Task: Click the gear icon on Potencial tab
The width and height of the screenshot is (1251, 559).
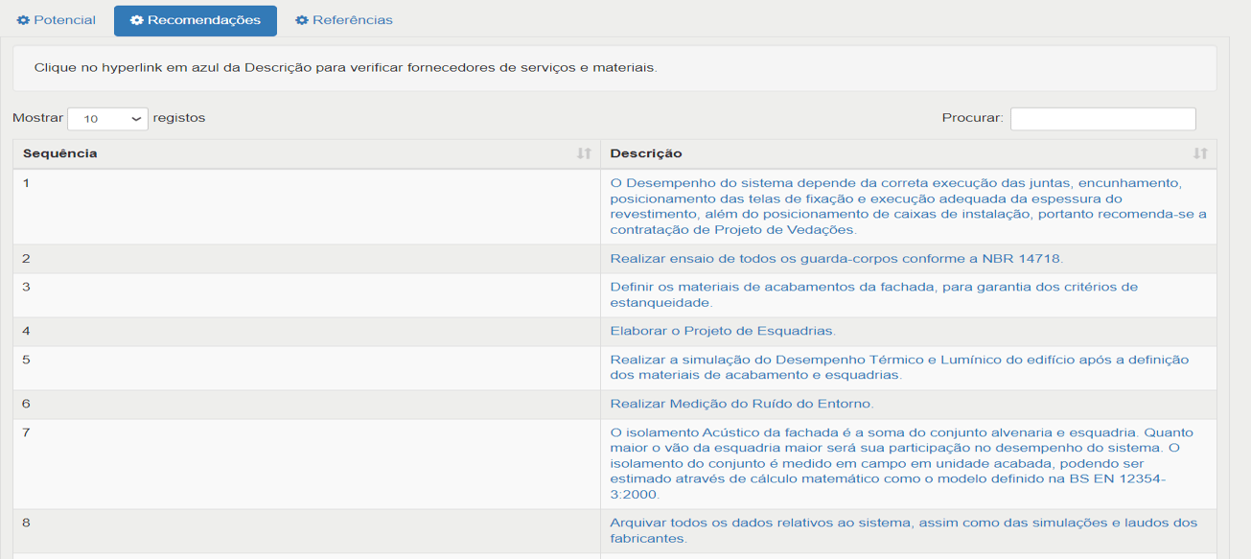Action: pos(23,20)
